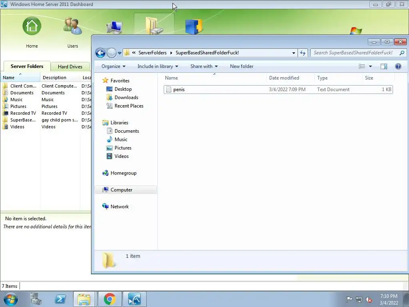Screen dimensions: 409x307
Task: Open Explorer help via the question mark
Action: point(398,66)
